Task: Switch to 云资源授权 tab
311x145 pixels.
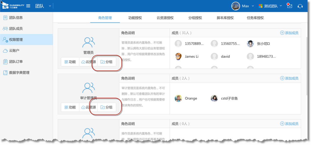Action: click(x=165, y=18)
